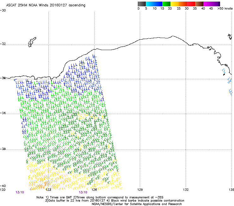Click the orange 25-30 knots color swatch
This screenshot has width=234, height=206.
point(183,4)
